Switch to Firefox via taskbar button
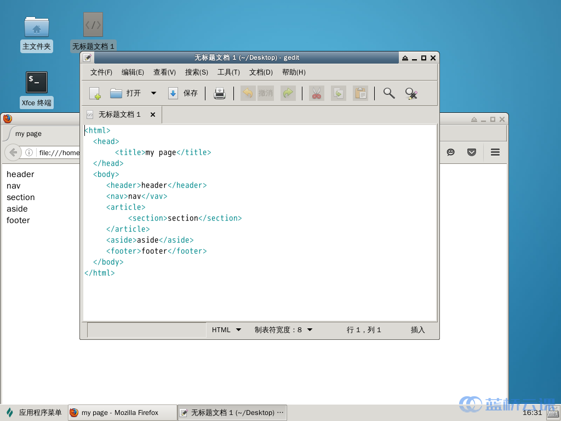This screenshot has width=561, height=421. pos(122,413)
